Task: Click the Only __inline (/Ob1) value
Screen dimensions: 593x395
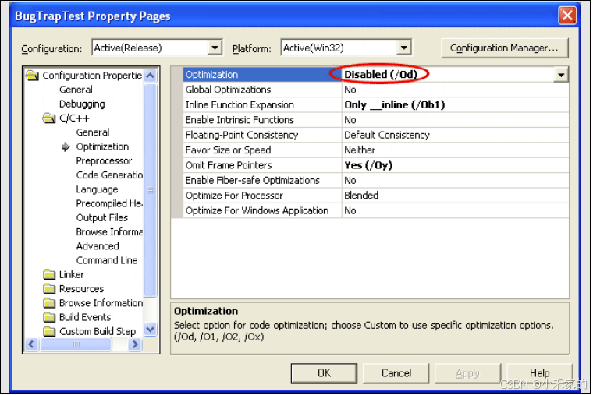Action: 395,105
